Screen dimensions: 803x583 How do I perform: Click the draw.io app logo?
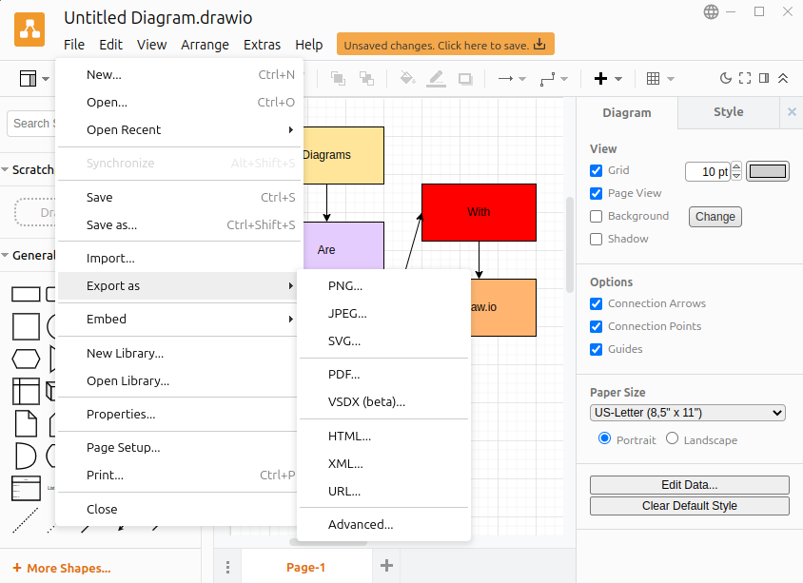tap(29, 29)
